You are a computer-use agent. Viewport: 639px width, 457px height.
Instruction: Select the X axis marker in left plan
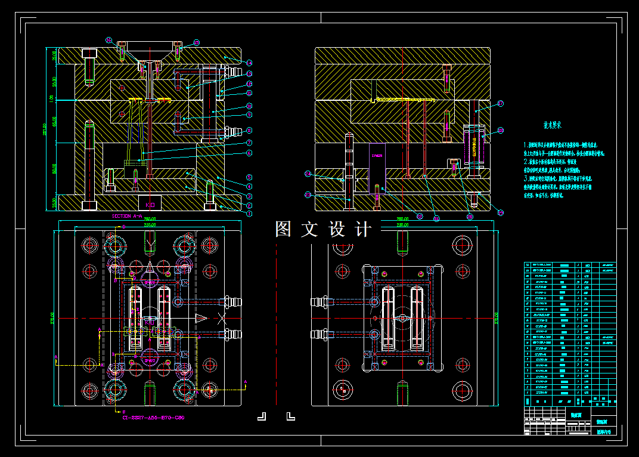click(x=222, y=319)
